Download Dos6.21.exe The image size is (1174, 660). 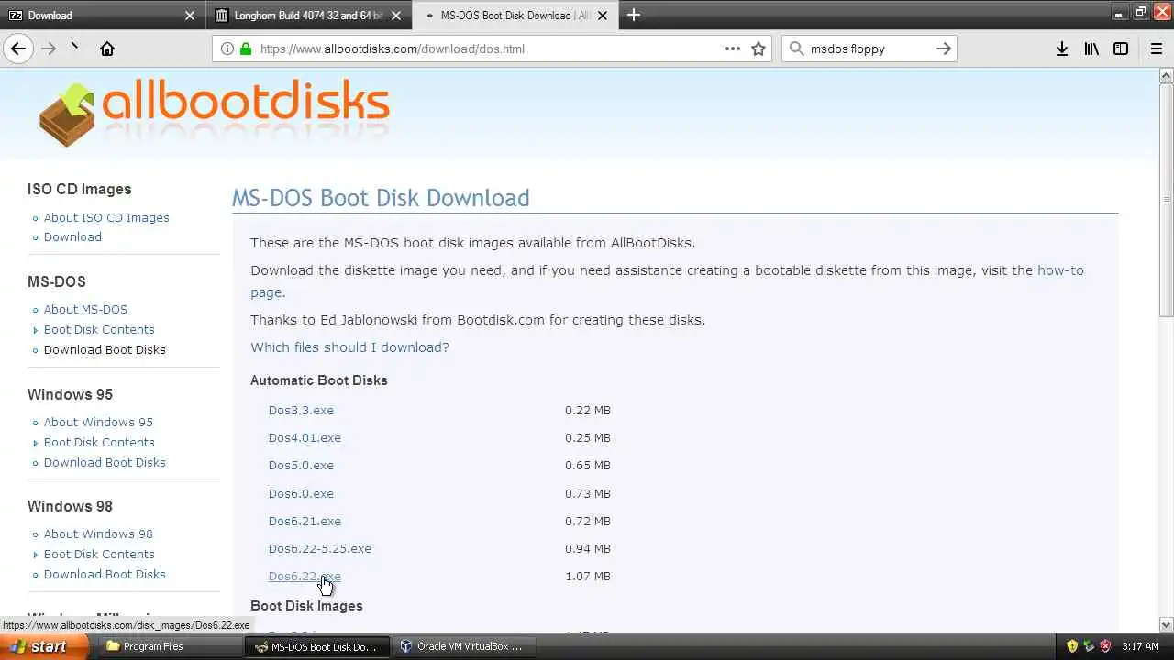point(305,521)
